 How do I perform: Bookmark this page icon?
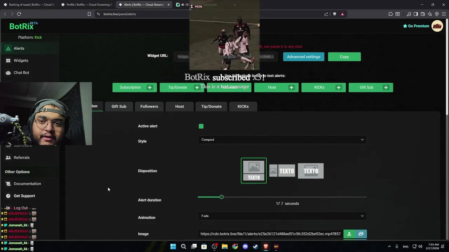89,14
